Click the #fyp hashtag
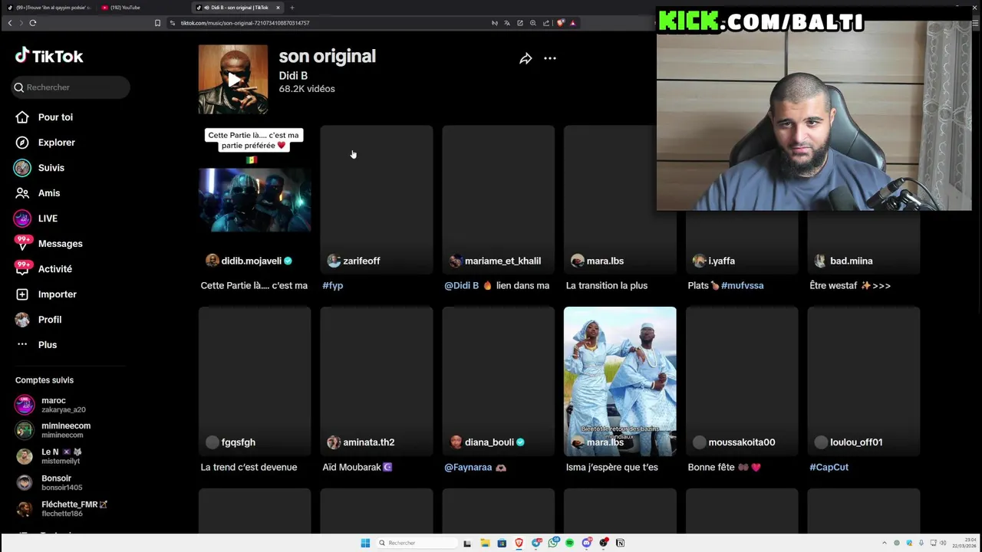This screenshot has height=552, width=982. pyautogui.click(x=332, y=285)
